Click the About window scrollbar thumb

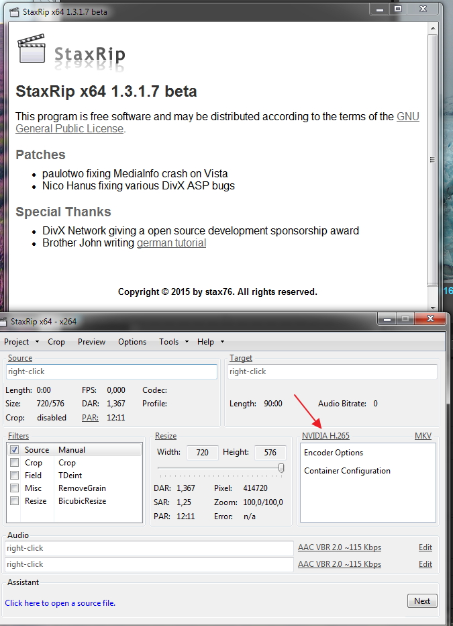click(x=433, y=160)
